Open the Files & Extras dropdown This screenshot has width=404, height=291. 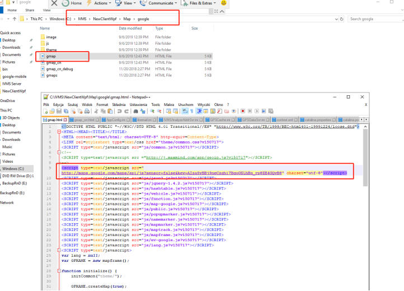[199, 3]
